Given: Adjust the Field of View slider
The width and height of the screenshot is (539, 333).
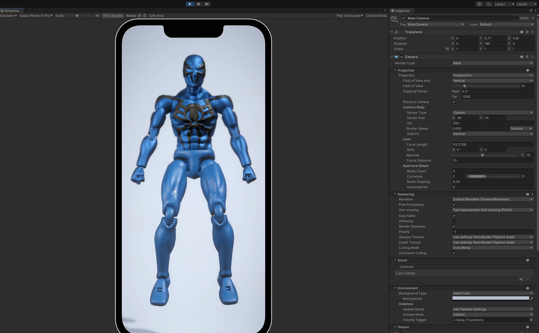Looking at the screenshot, I should click(x=485, y=86).
